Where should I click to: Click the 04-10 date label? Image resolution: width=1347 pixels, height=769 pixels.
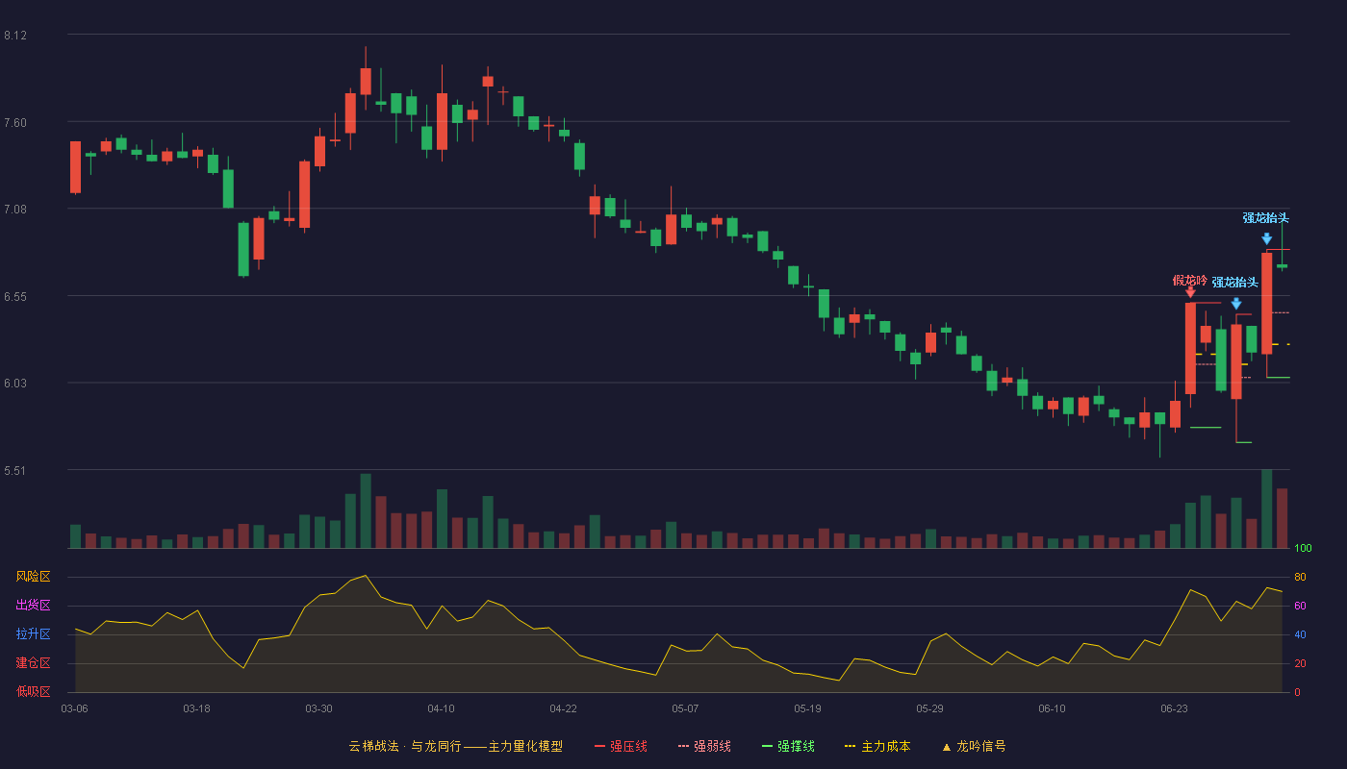click(441, 708)
